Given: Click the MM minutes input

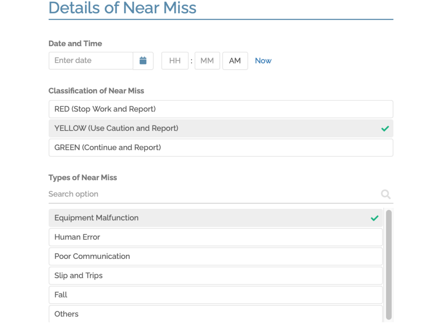Looking at the screenshot, I should (207, 61).
